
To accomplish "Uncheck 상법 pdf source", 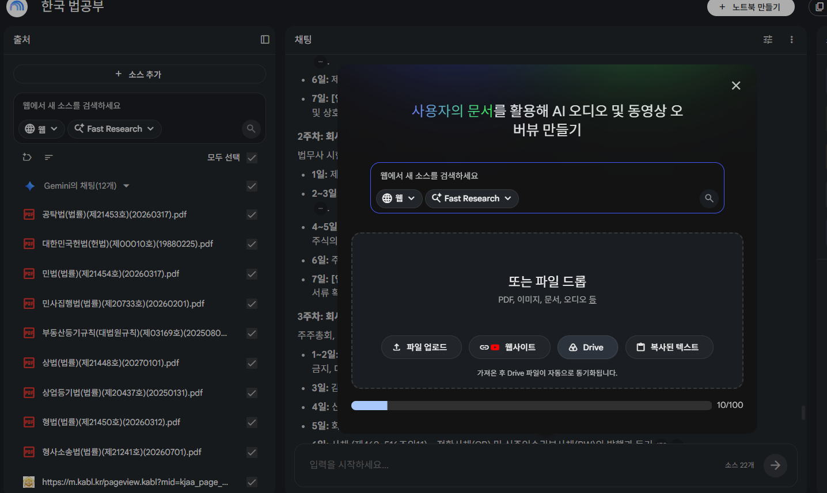I will 252,363.
